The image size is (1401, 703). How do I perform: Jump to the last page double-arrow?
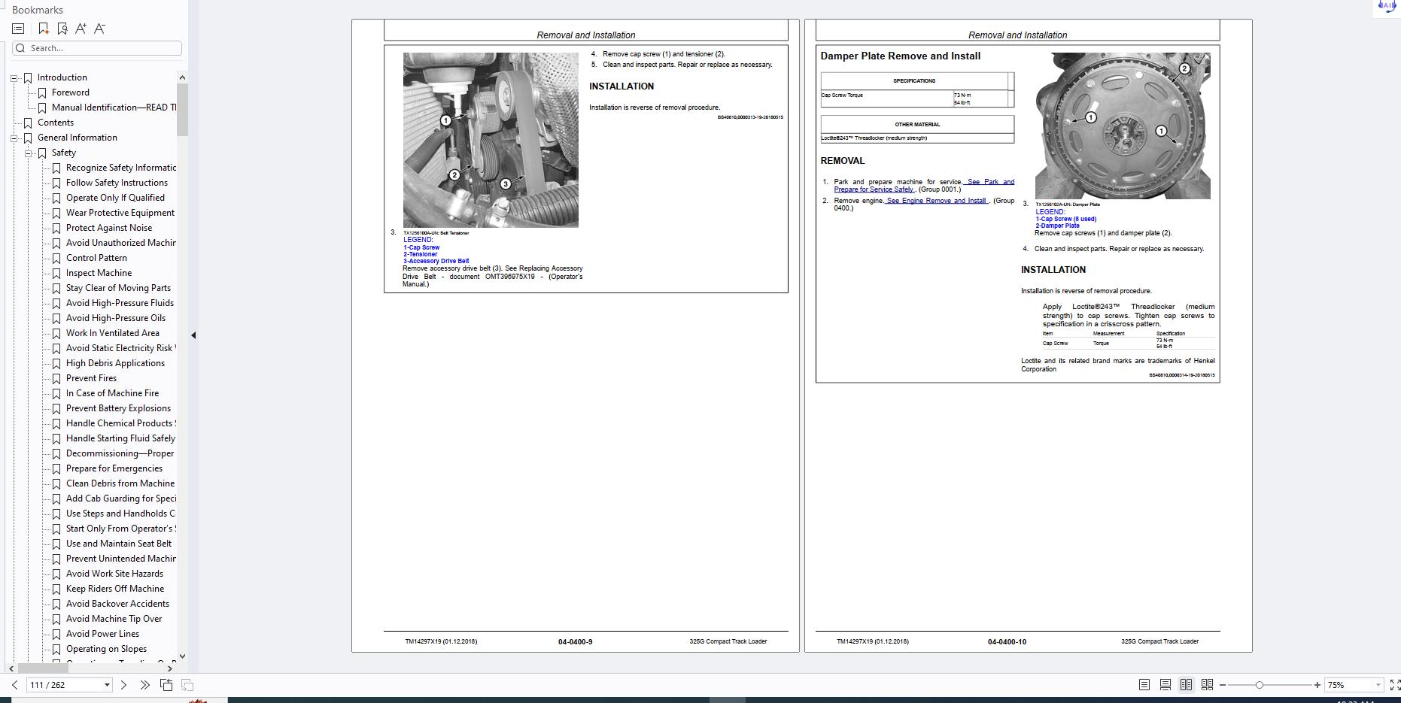[144, 685]
